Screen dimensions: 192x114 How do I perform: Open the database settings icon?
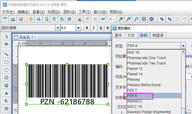(x=54, y=19)
